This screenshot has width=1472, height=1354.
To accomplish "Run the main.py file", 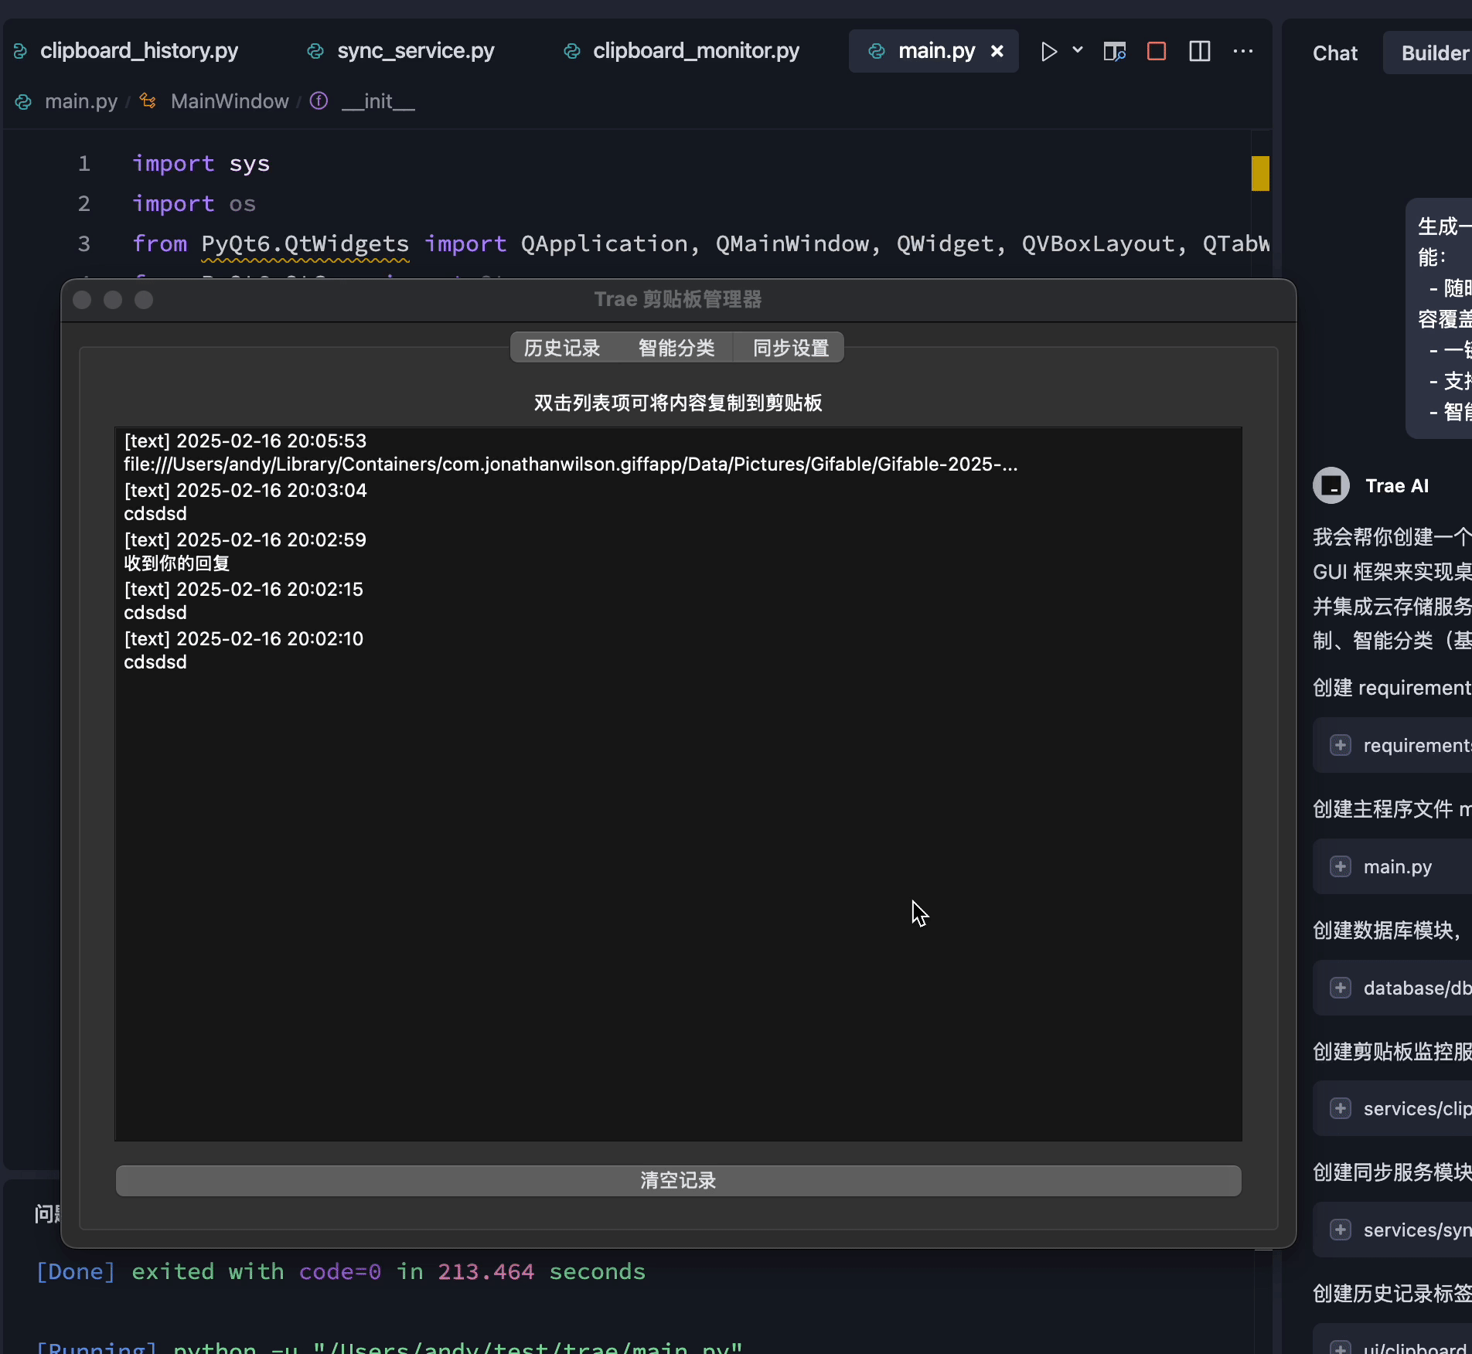I will click(1048, 51).
